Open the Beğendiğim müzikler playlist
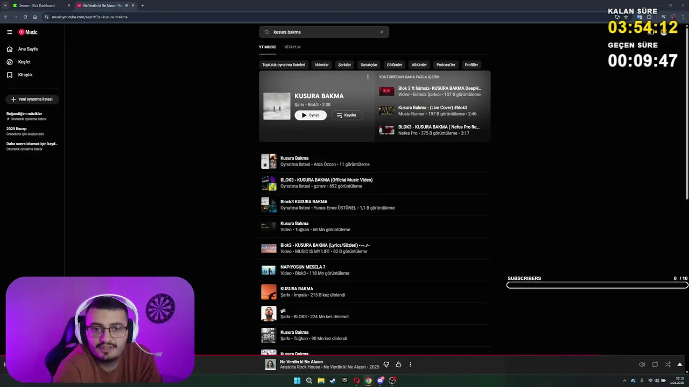Viewport: 689px width, 387px height. 32,116
